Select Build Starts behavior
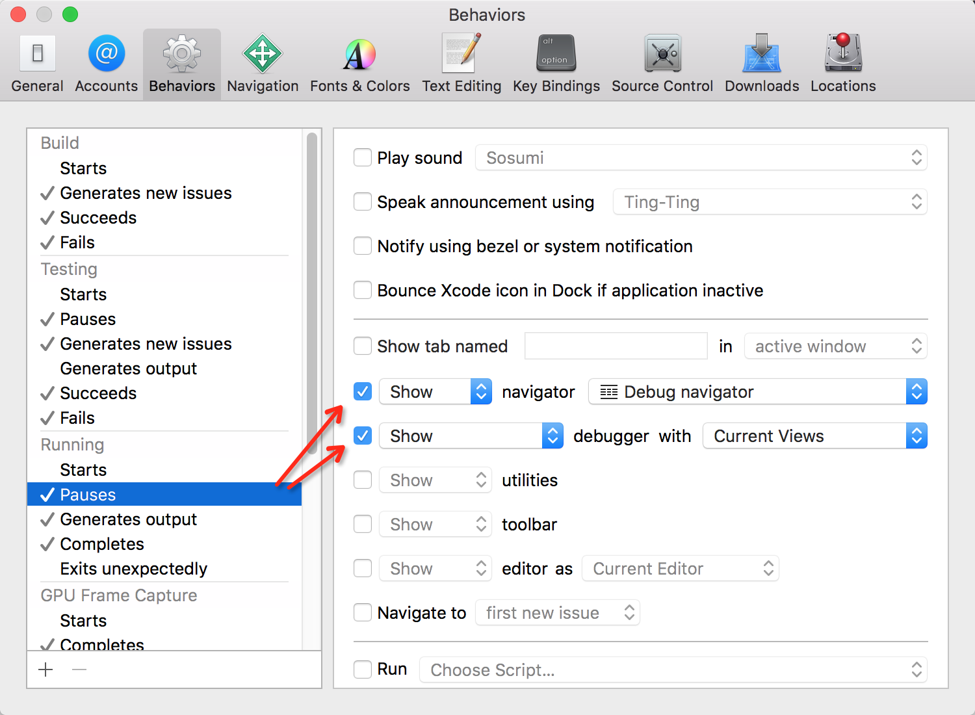This screenshot has height=715, width=975. [x=164, y=168]
